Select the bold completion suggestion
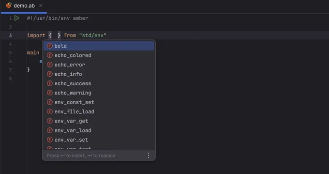 click(99, 46)
